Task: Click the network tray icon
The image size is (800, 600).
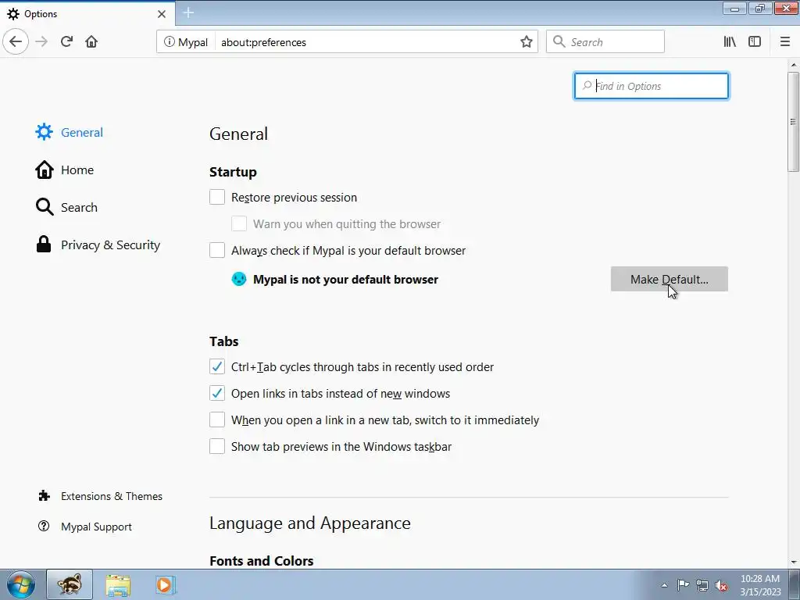Action: click(x=702, y=585)
